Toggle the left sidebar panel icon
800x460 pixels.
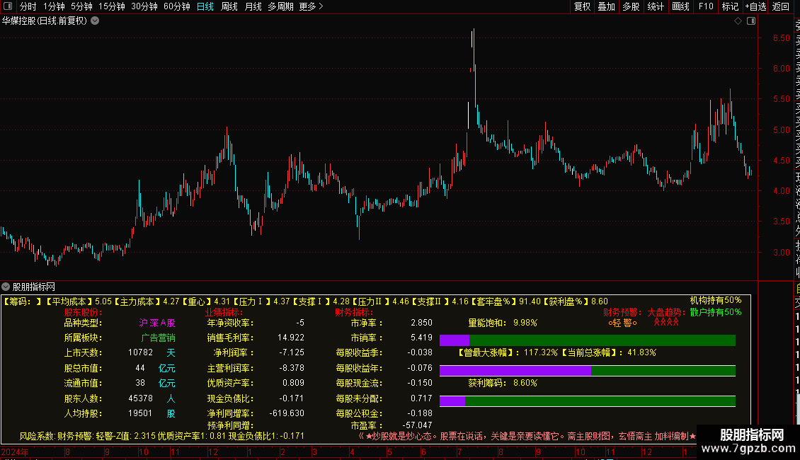coord(8,6)
